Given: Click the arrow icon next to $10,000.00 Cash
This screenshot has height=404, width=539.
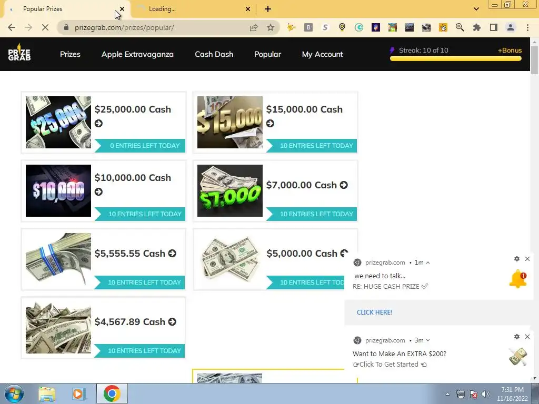Looking at the screenshot, I should pos(98,191).
